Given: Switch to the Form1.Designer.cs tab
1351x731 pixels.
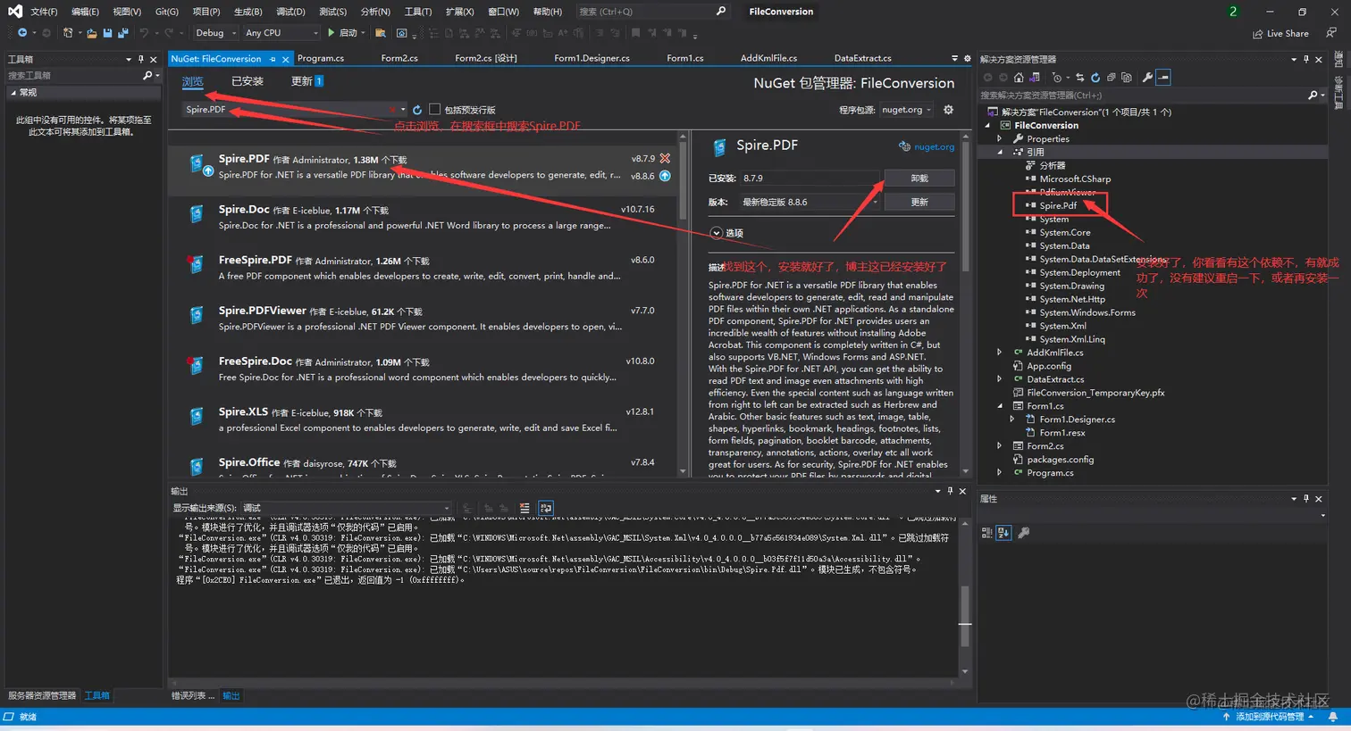Looking at the screenshot, I should [x=592, y=58].
